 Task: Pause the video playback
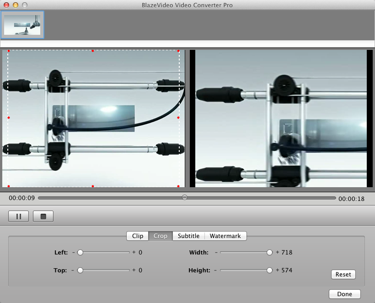(x=19, y=216)
